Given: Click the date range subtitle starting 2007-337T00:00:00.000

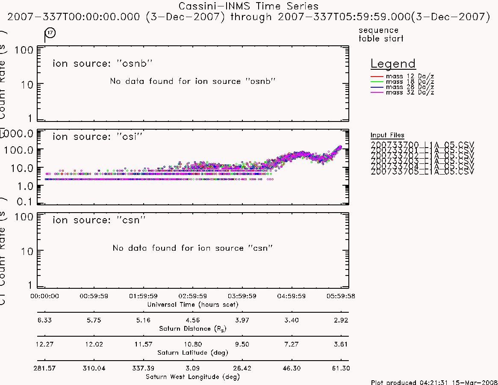Looking at the screenshot, I should coord(249,17).
